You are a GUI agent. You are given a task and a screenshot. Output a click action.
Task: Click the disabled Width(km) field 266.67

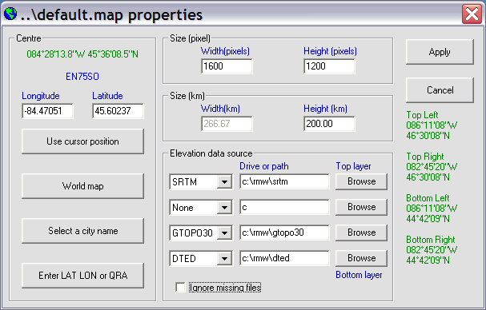pyautogui.click(x=227, y=124)
